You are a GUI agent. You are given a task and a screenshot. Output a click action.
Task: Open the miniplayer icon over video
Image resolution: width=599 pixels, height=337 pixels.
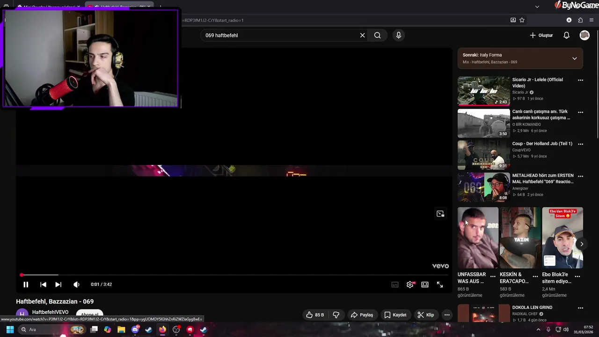pyautogui.click(x=440, y=214)
